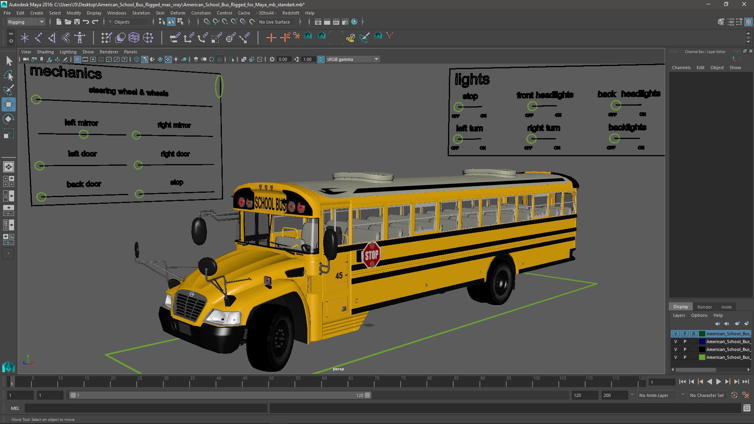
Task: Click the Set Key plus icon
Action: point(271,38)
